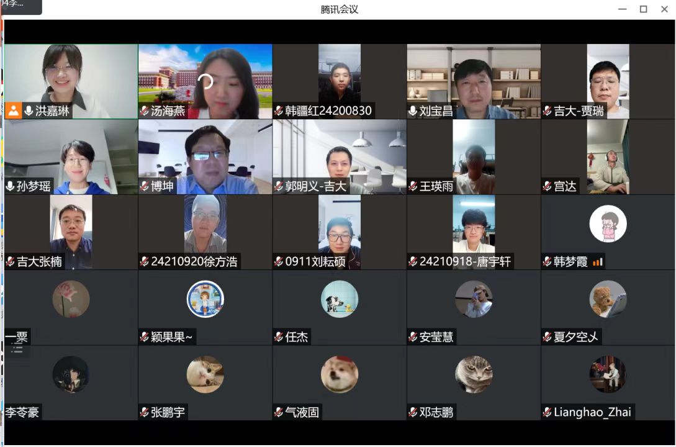Click the signal bars icon beside 韩梦霞
Screen dimensions: 676x447
point(598,262)
